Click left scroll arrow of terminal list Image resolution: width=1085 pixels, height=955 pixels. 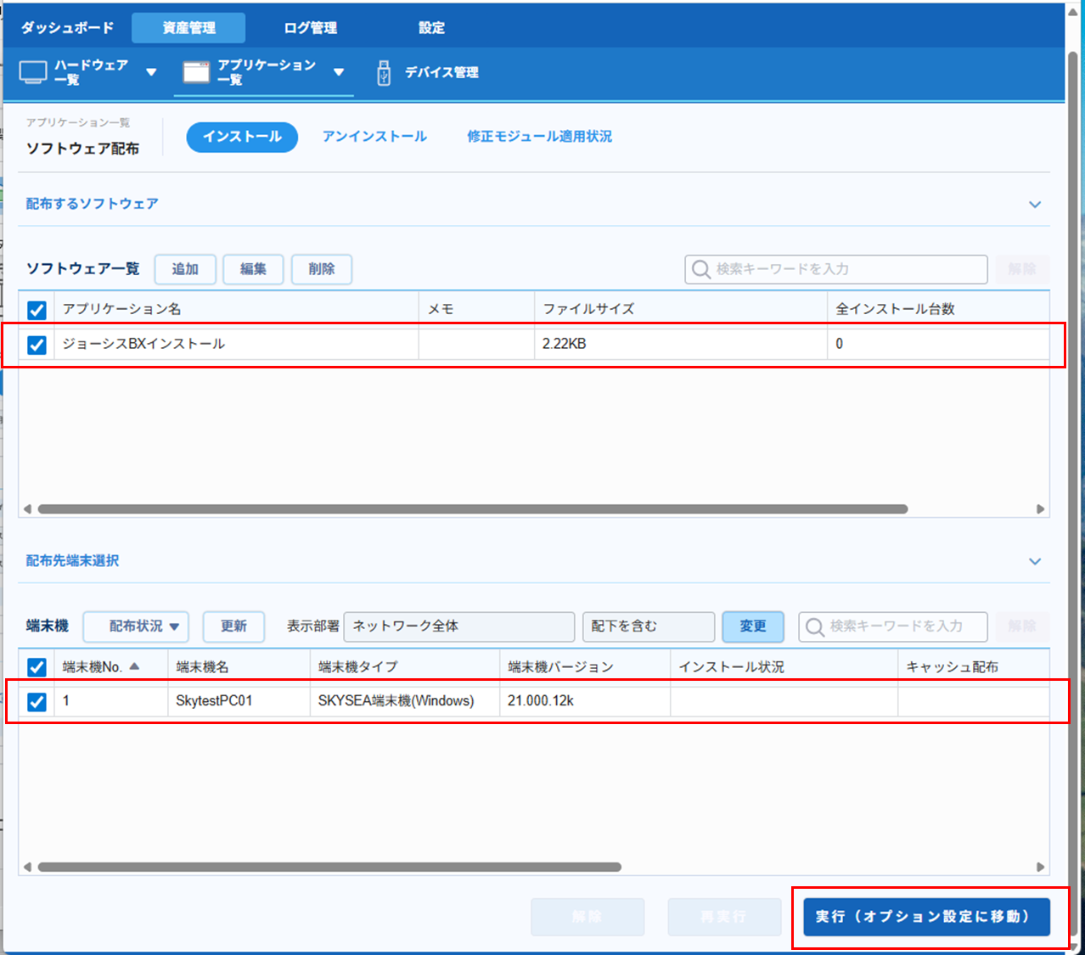(x=27, y=867)
